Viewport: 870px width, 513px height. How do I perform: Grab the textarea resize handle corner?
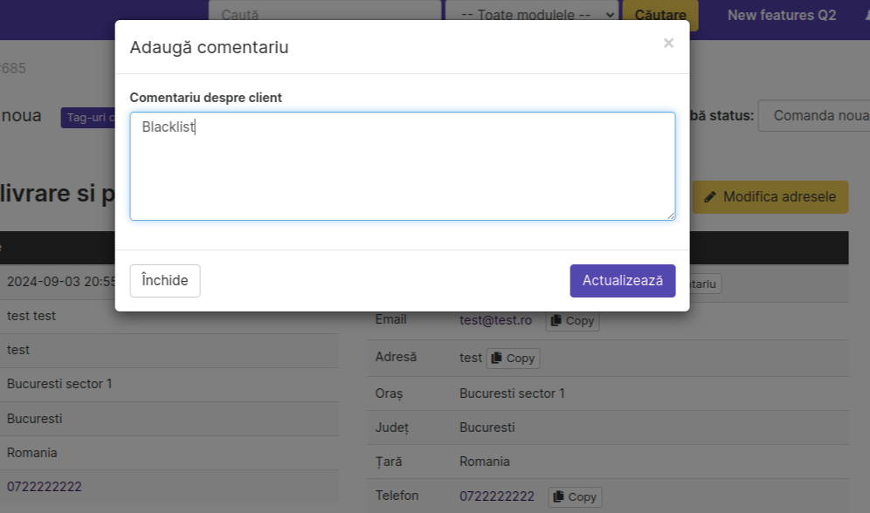coord(671,216)
